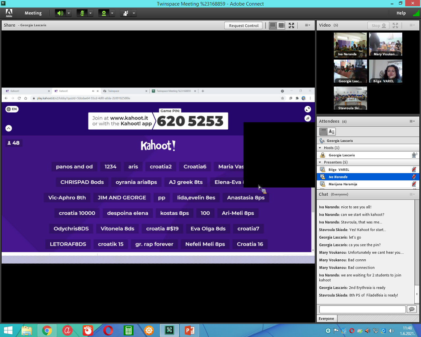Open the Video pod options menu

point(412,25)
